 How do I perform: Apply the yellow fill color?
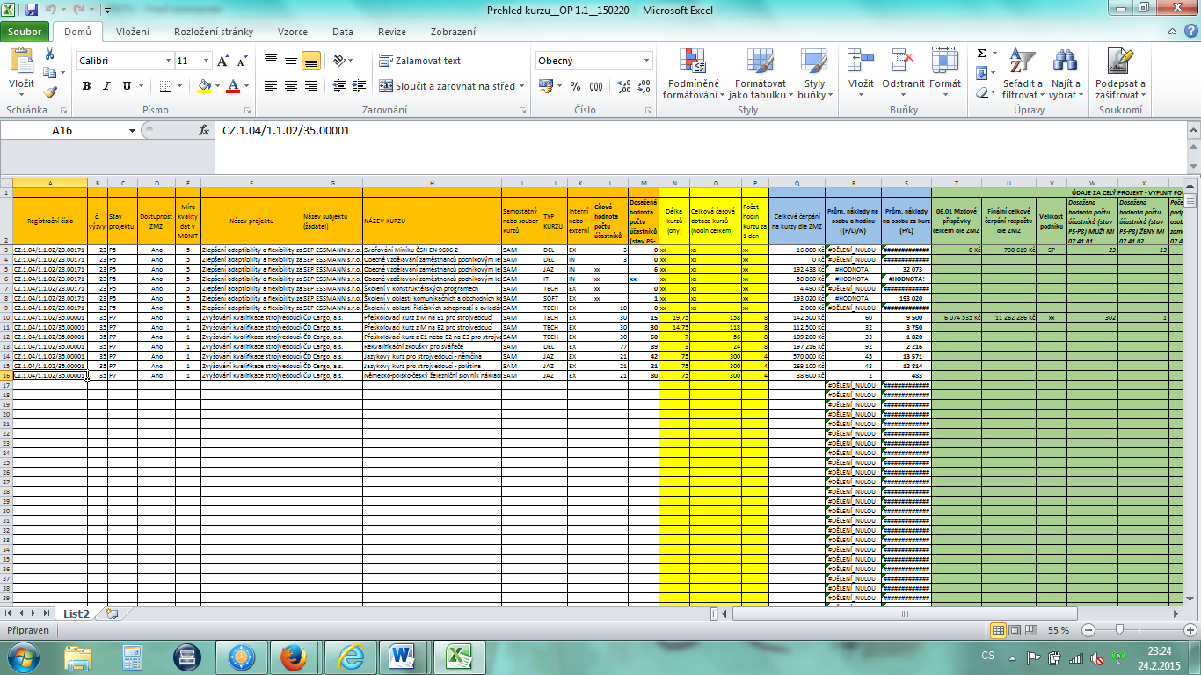204,86
